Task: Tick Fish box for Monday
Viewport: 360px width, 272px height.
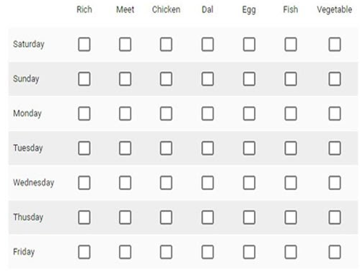Action: [x=291, y=114]
